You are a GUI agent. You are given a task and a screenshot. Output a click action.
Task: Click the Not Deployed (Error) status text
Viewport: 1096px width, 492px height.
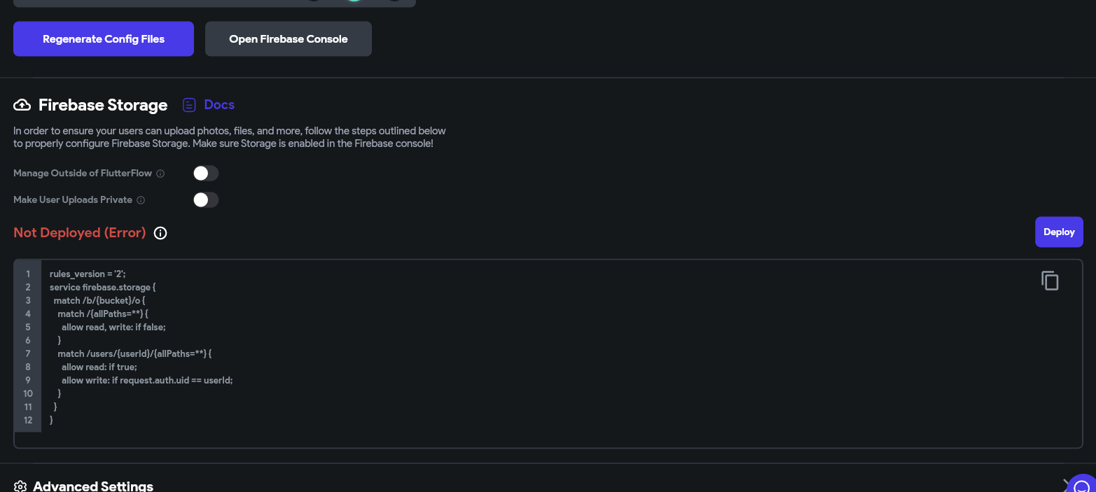[x=80, y=233]
